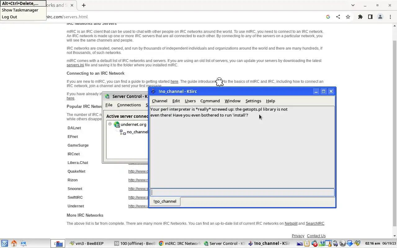
Task: Click KSirc window menu icon in titlebar
Action: pyautogui.click(x=153, y=91)
